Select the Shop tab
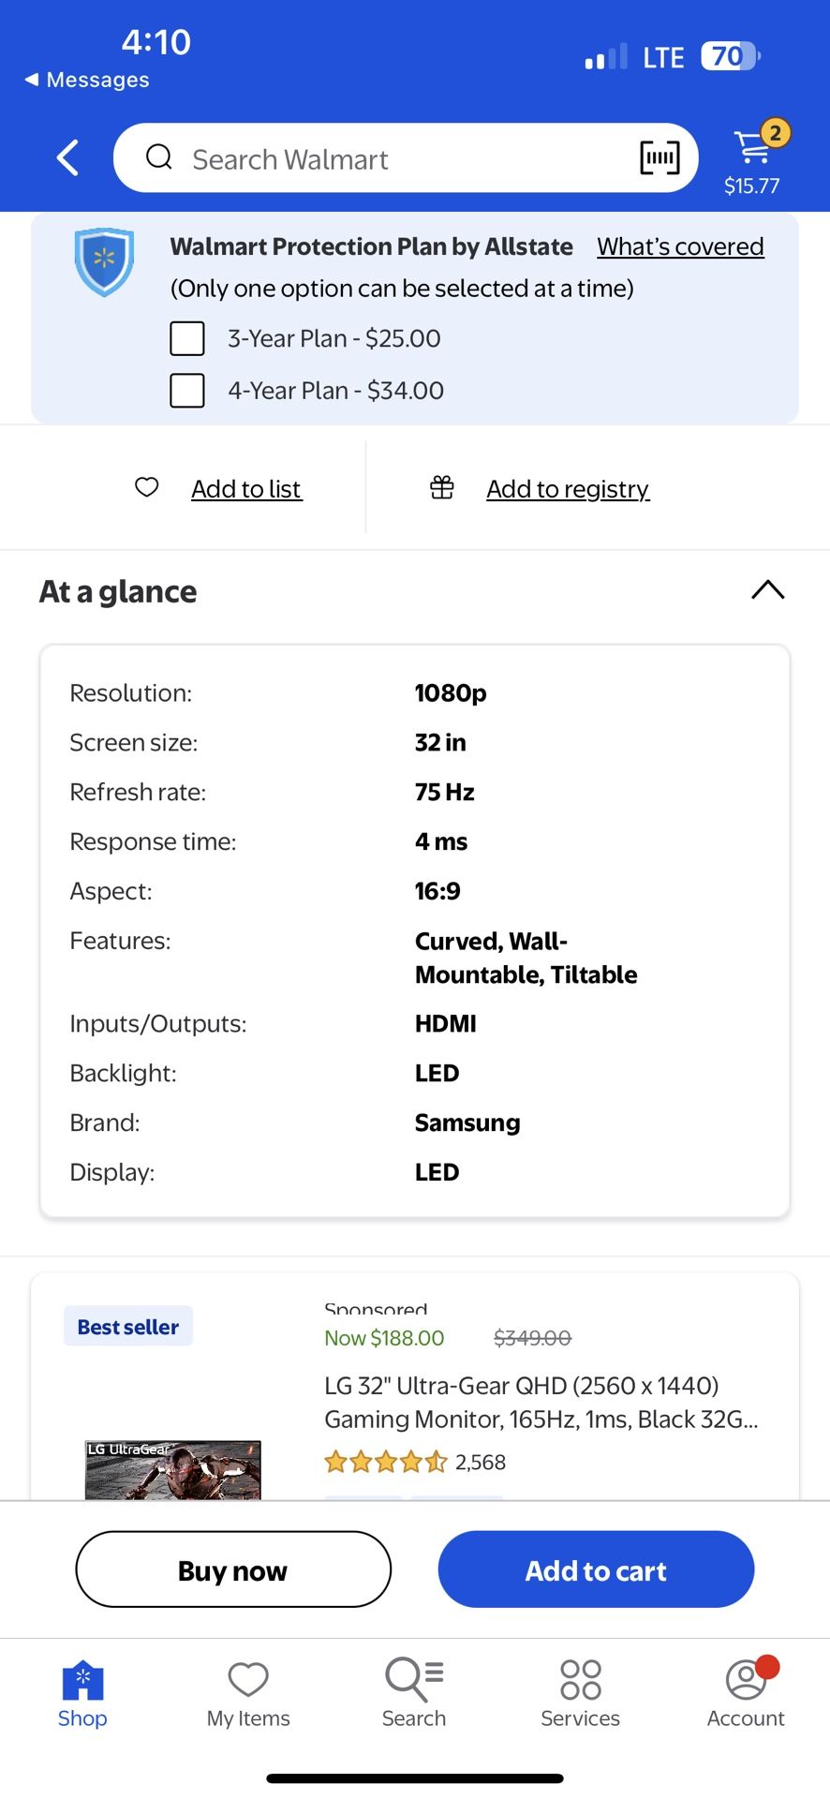Image resolution: width=830 pixels, height=1799 pixels. 82,1694
